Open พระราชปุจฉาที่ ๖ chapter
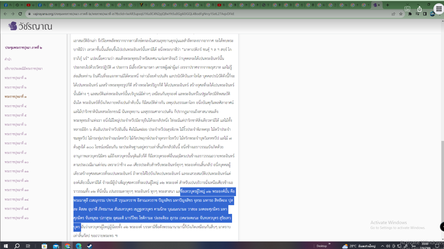444x249 pixels. coord(16,125)
